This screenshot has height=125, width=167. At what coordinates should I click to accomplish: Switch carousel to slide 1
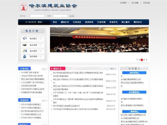[137, 60]
